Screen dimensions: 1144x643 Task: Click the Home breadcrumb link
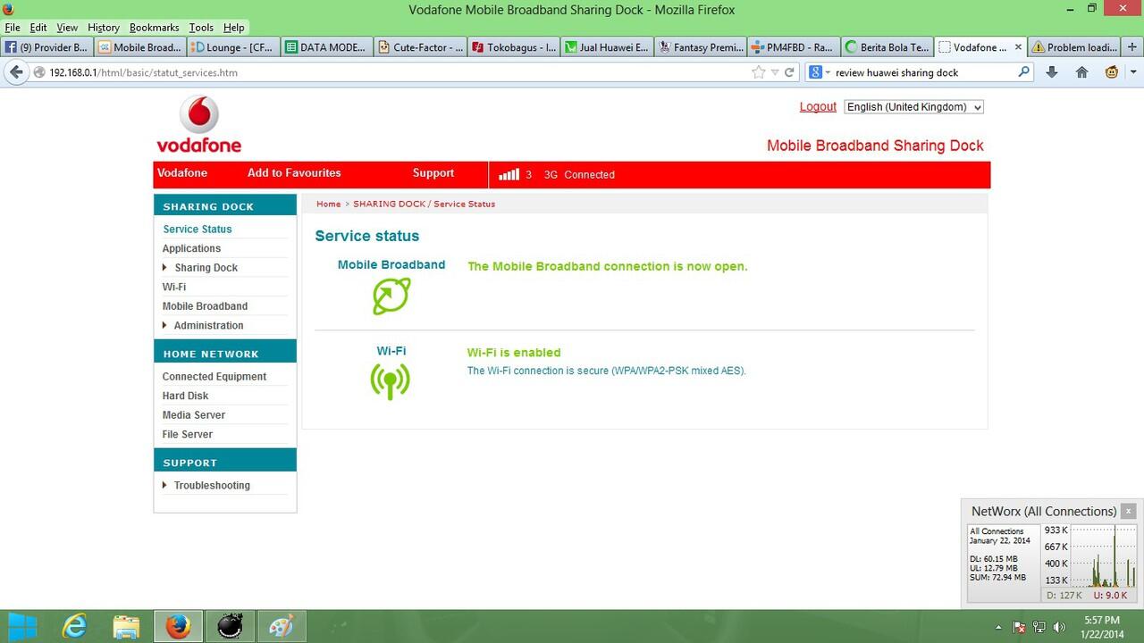click(x=328, y=204)
